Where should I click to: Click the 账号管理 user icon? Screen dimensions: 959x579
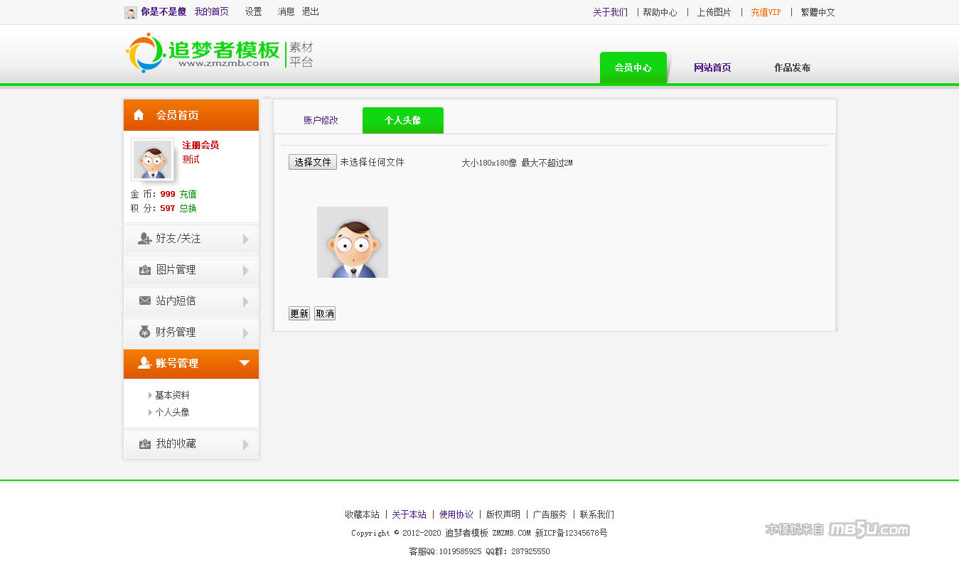pyautogui.click(x=144, y=363)
